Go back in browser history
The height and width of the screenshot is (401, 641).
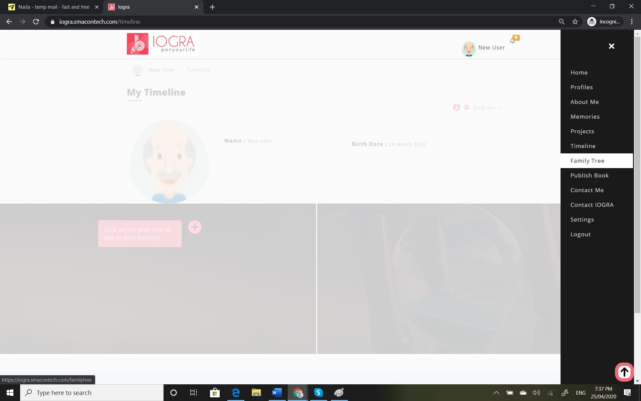[9, 22]
